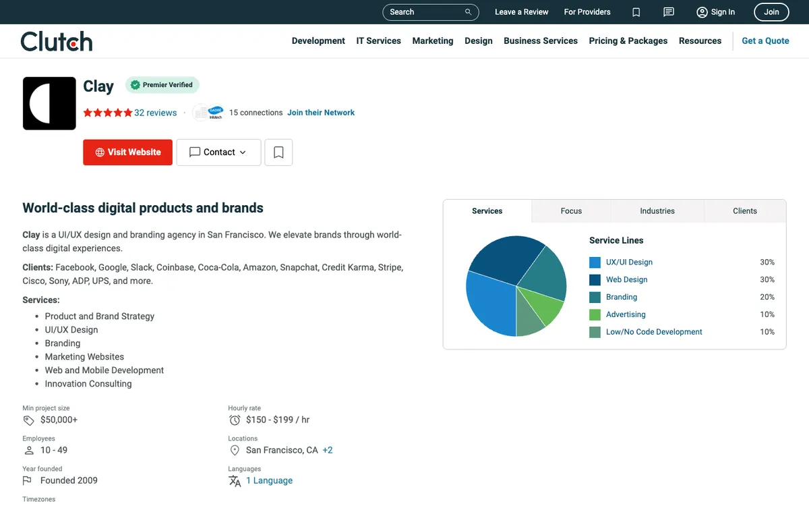Switch to the Focus tab
809x506 pixels.
pyautogui.click(x=571, y=211)
